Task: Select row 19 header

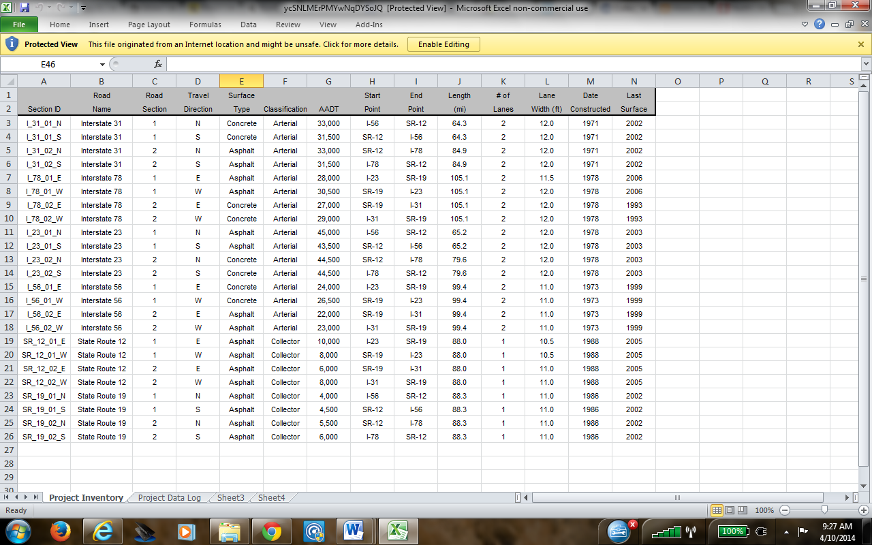Action: click(x=8, y=341)
